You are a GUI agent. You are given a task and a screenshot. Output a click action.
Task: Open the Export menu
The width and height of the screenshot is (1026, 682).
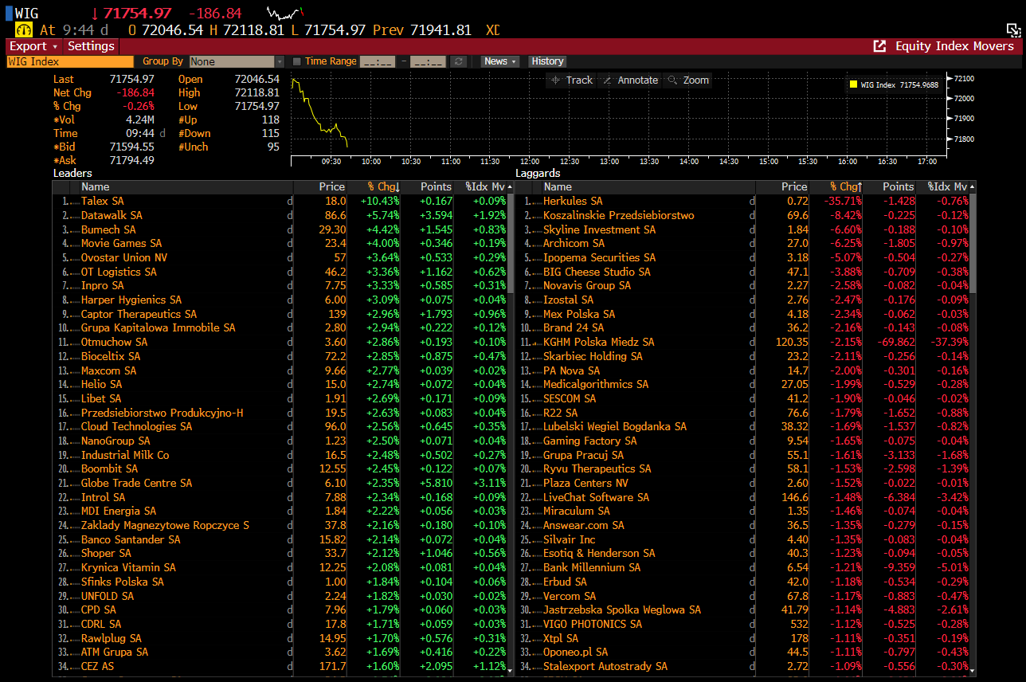click(33, 46)
